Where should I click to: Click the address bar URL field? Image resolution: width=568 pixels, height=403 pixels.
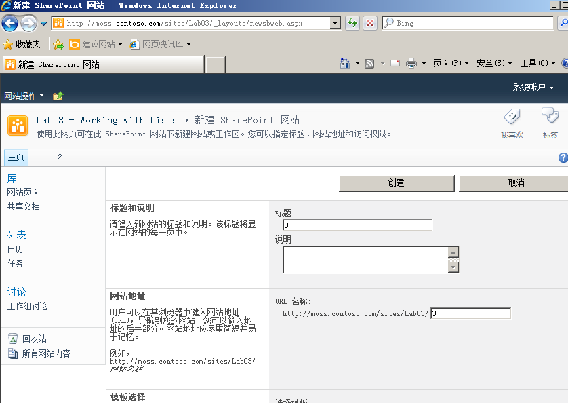click(191, 23)
